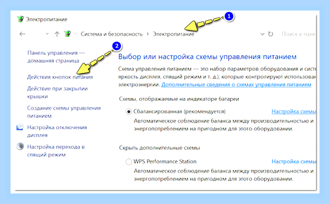330x204 pixels.
Task: Open 'Система и безопасность' breadcrumb
Action: click(x=112, y=34)
